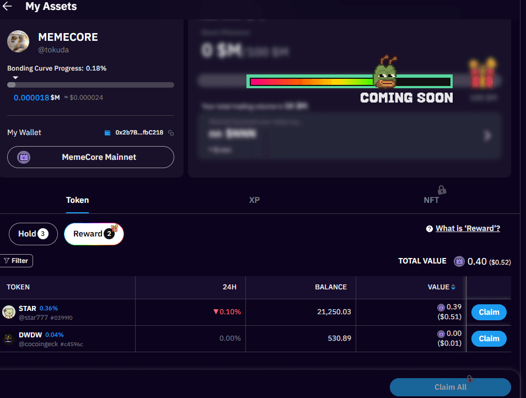
Task: Open the MemeCore Mainnet network button
Action: pos(90,157)
